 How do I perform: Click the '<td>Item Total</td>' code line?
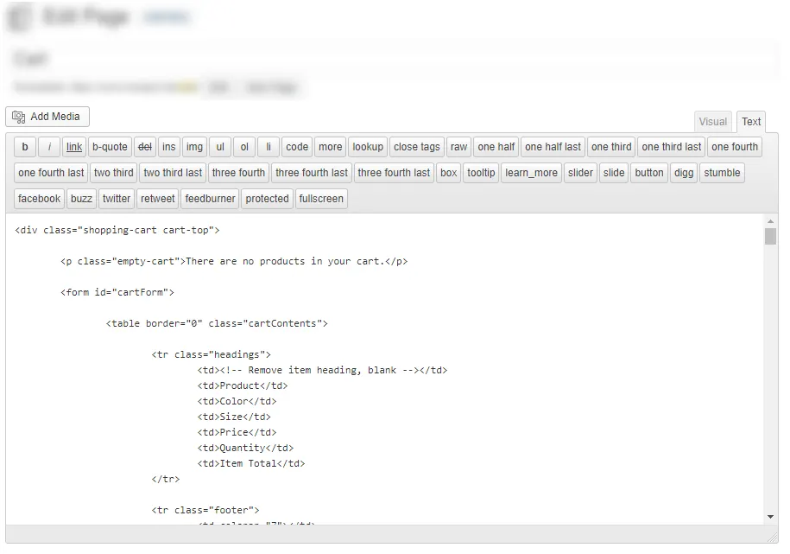[x=251, y=463]
